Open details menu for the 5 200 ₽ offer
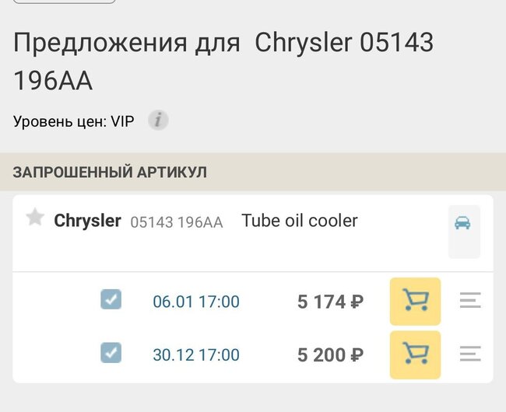The height and width of the screenshot is (412, 506). pyautogui.click(x=470, y=354)
